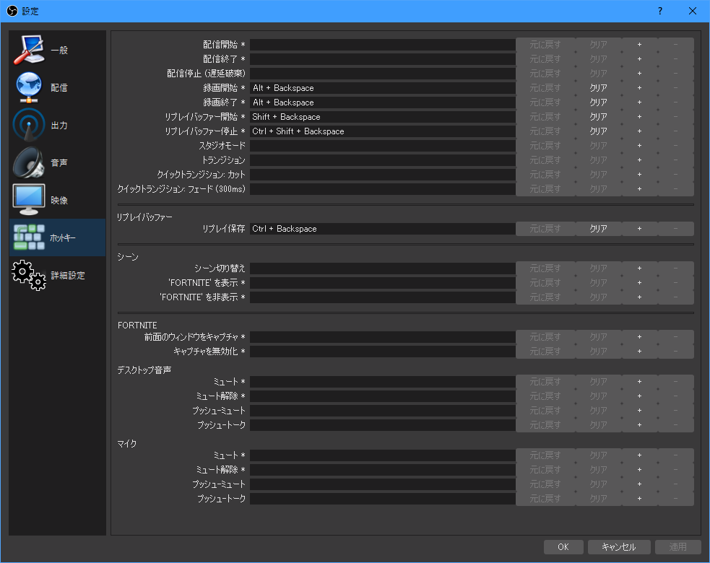This screenshot has height=563, width=710.
Task: Click the スタジオモード hotkey input field
Action: coord(383,146)
